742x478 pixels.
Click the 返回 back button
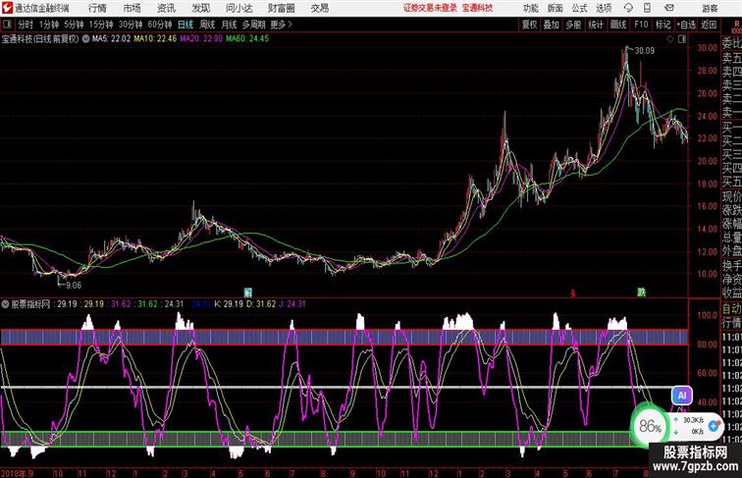(709, 25)
